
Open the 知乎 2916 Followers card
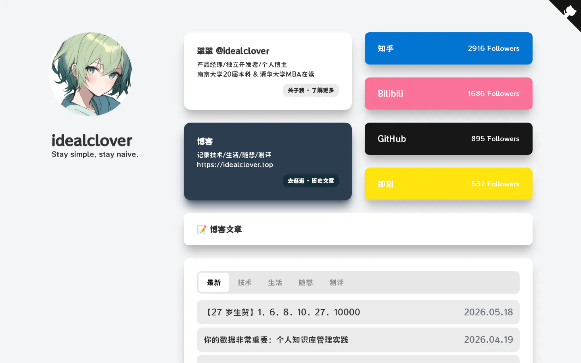click(449, 48)
